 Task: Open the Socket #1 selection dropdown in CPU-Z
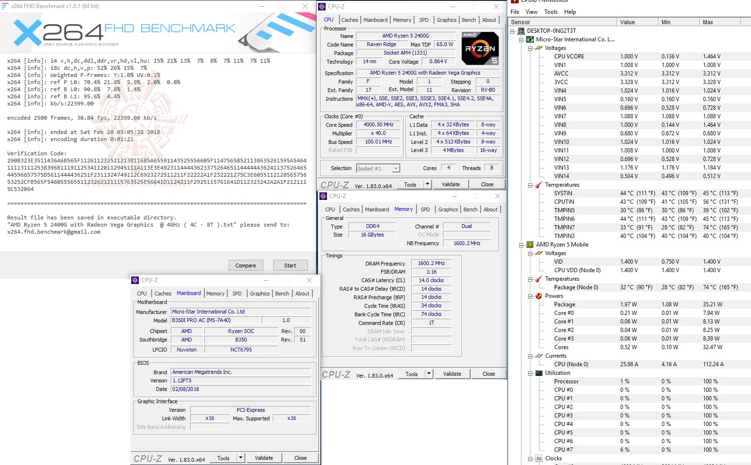click(395, 168)
